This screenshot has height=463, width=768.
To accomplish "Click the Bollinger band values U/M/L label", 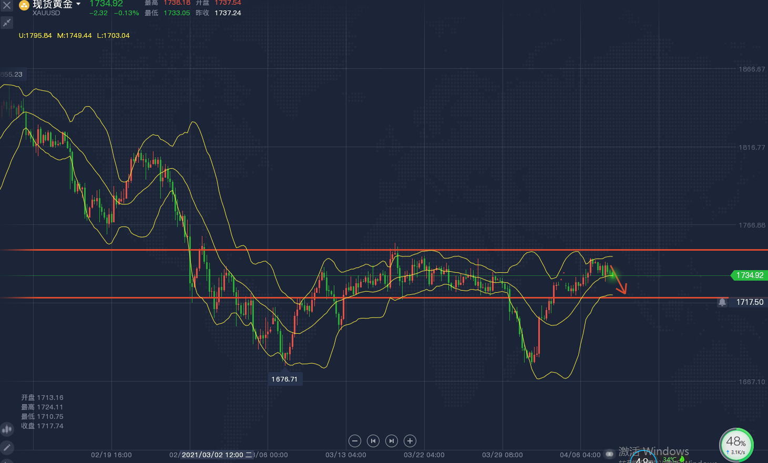I will tap(74, 36).
